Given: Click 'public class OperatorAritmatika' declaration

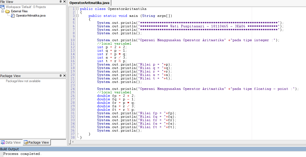Looking at the screenshot, I should 113,9.
